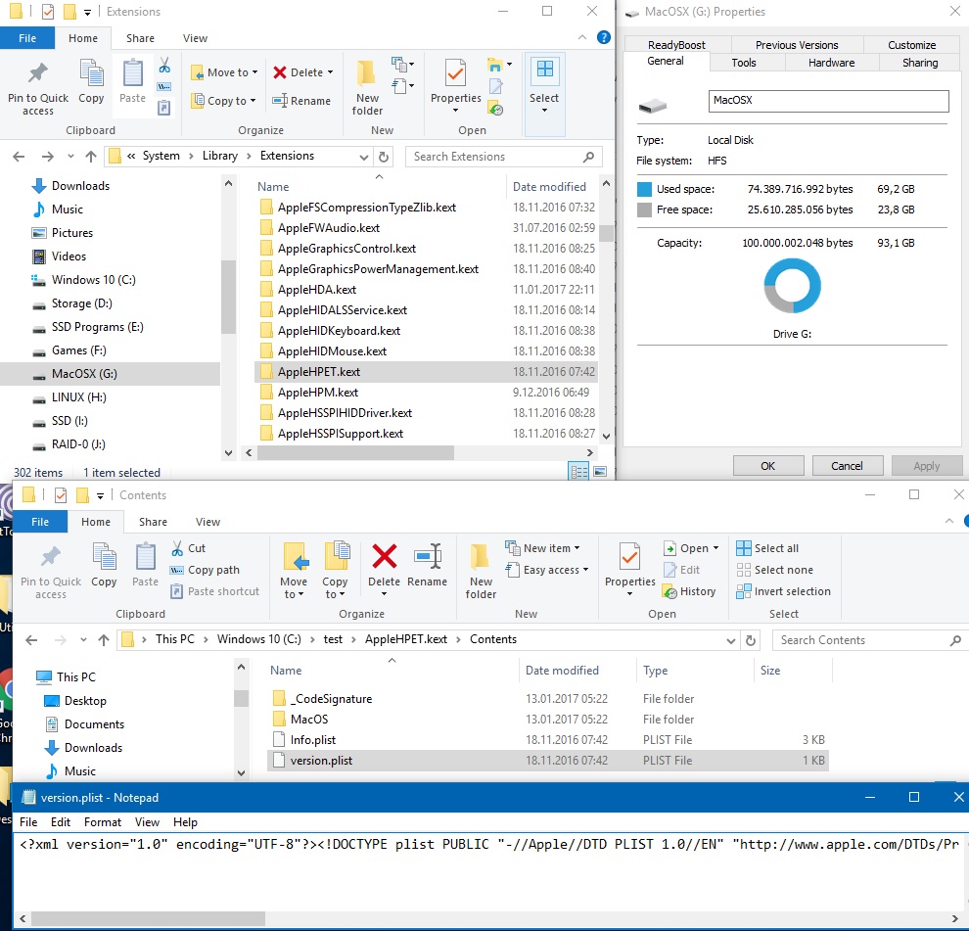The height and width of the screenshot is (931, 969).
Task: Click Notepad horizontal scrollbar thumb
Action: click(149, 918)
